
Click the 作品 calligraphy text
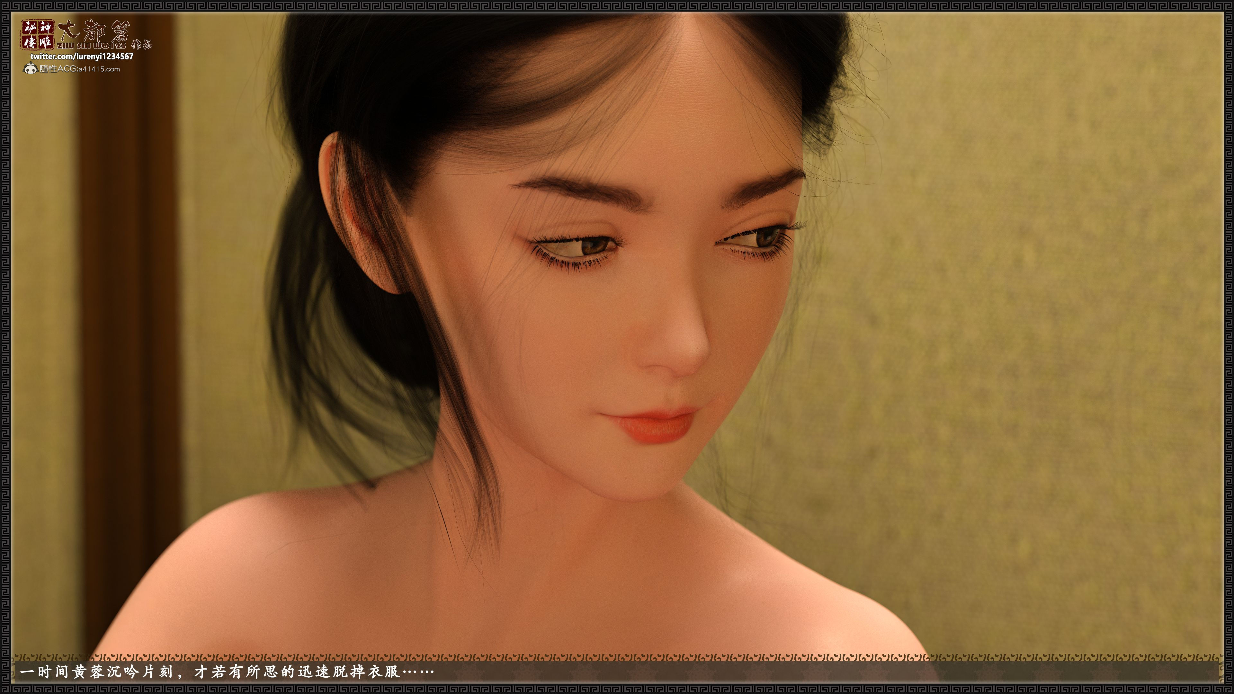tap(142, 45)
